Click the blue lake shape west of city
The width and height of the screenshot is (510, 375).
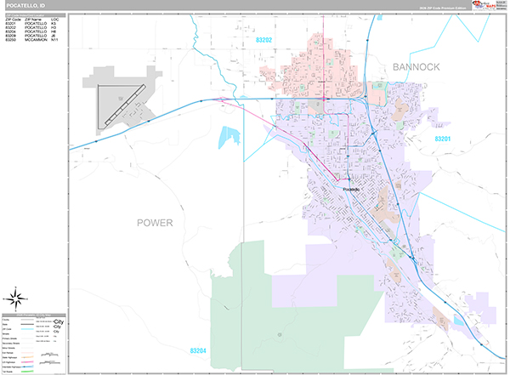tap(227, 136)
